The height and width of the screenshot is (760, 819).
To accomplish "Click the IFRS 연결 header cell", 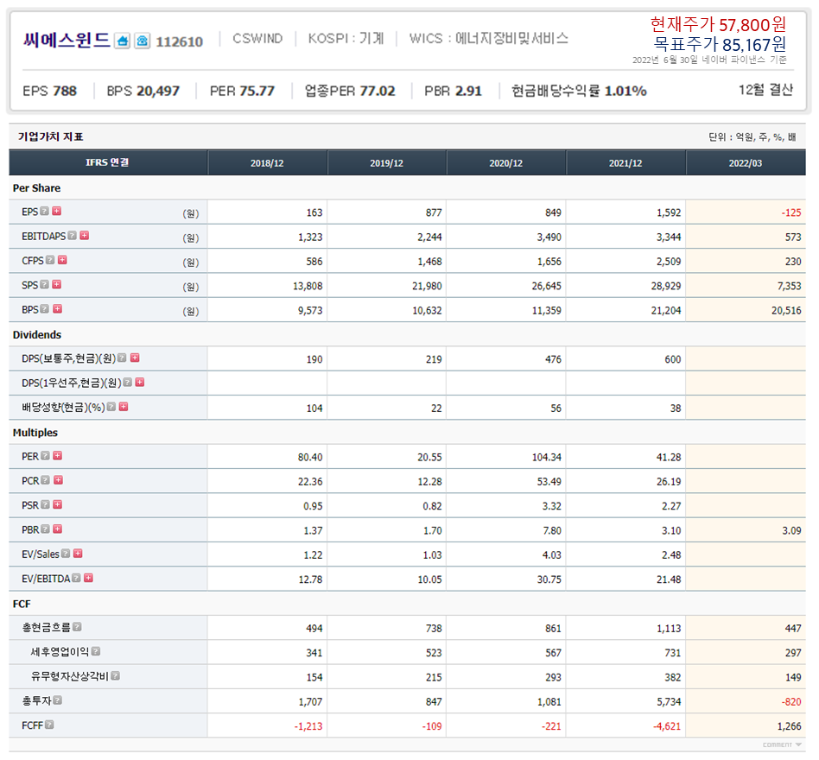I will (x=108, y=163).
